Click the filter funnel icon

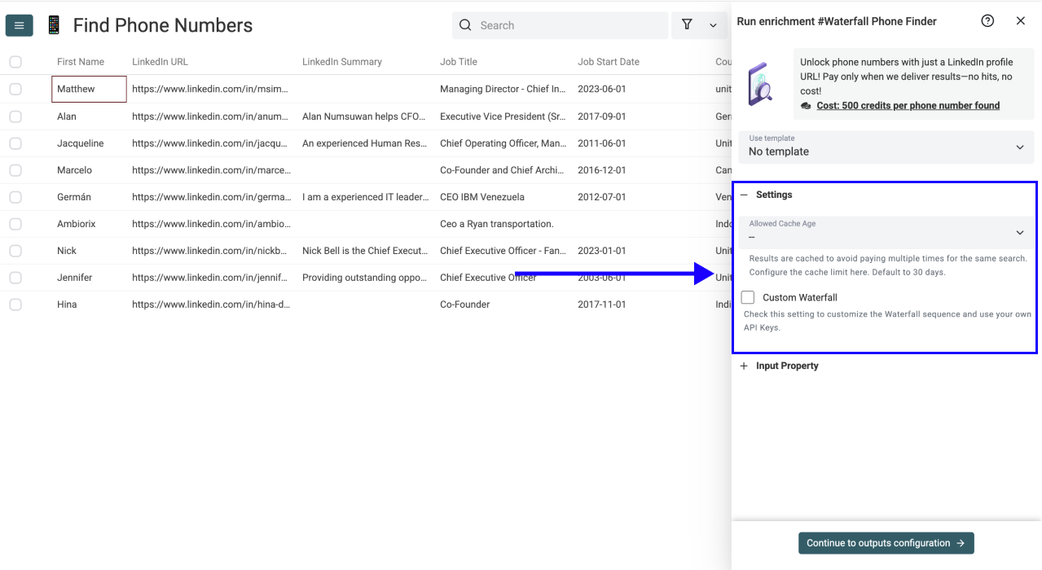(687, 25)
